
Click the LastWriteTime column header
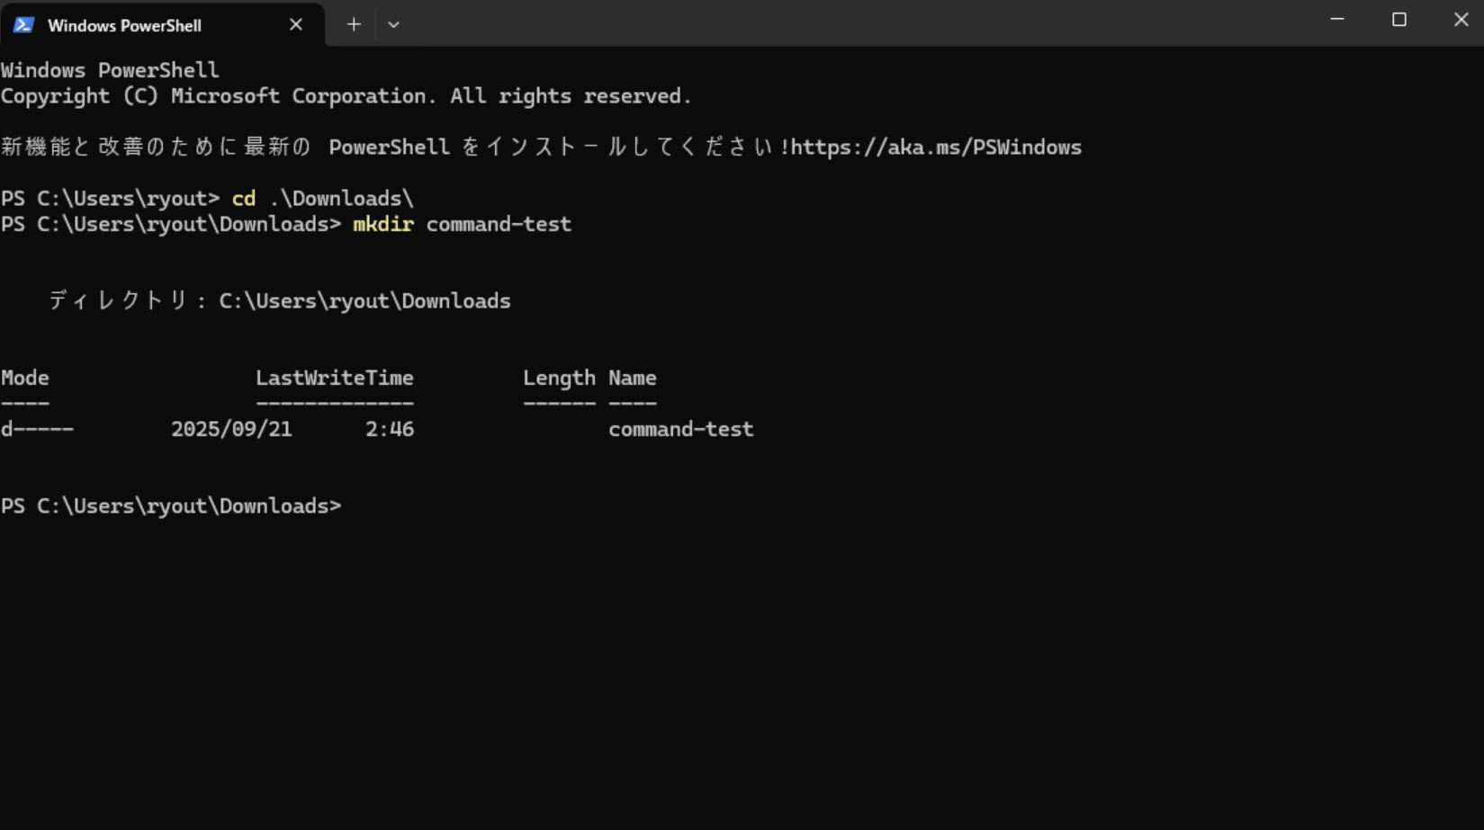click(x=334, y=379)
